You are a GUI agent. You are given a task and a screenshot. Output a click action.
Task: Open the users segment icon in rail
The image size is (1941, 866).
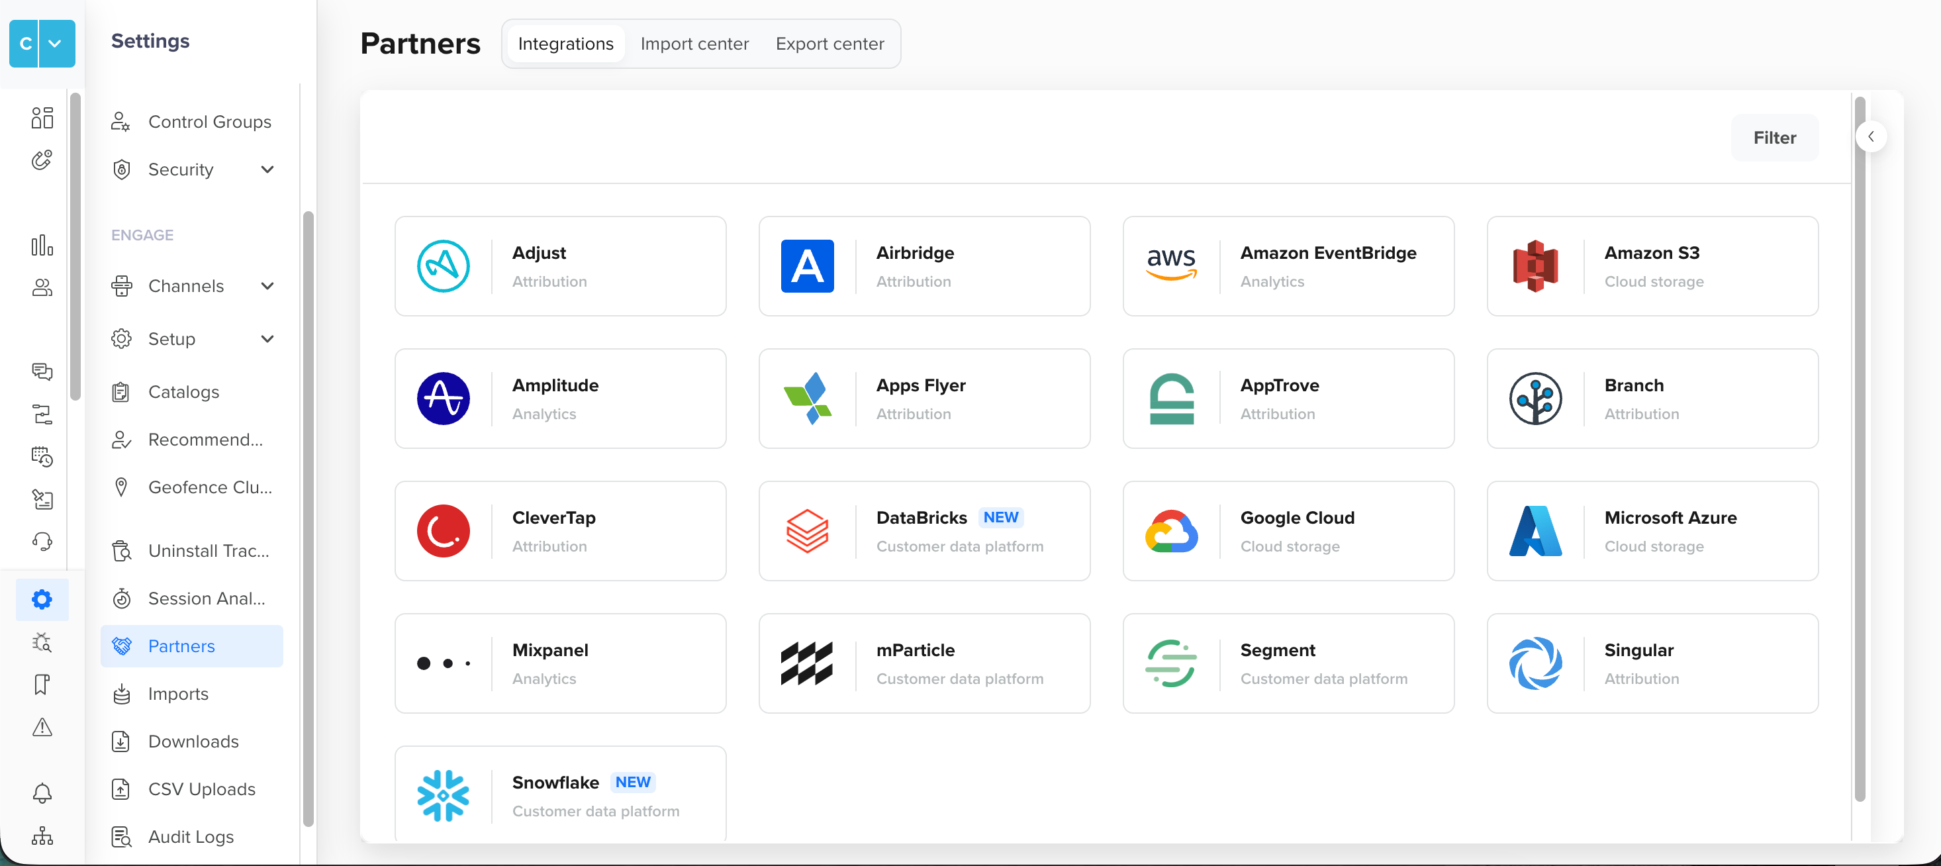42,287
